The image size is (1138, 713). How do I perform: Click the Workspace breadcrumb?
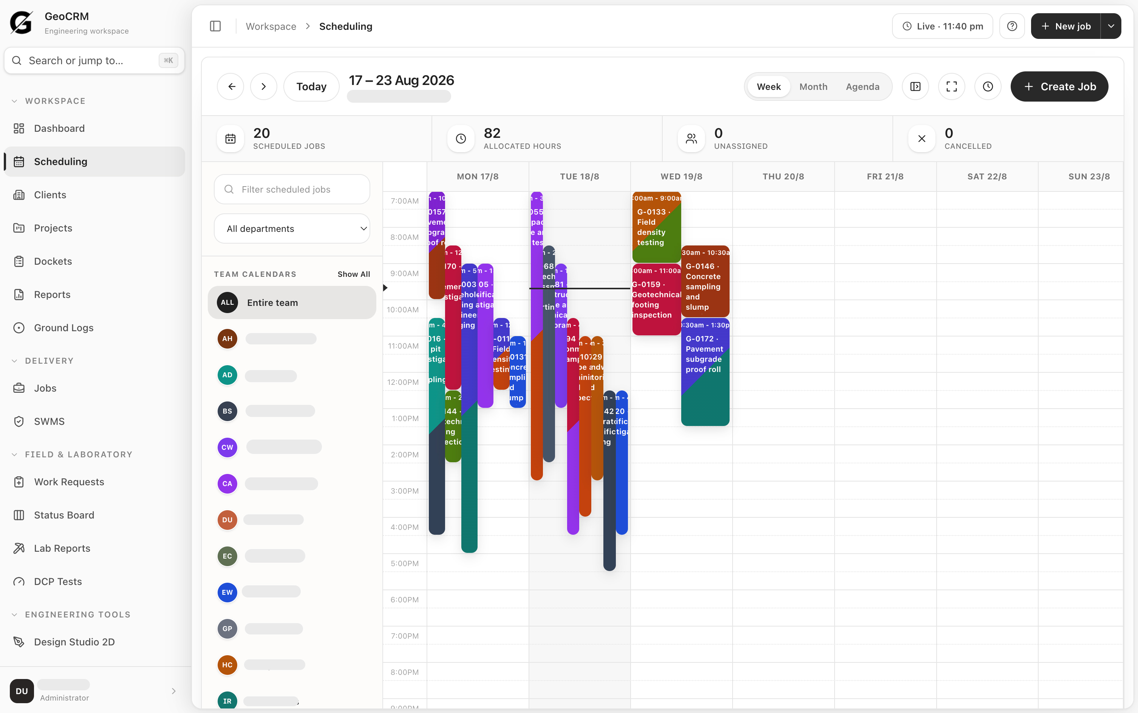[271, 26]
